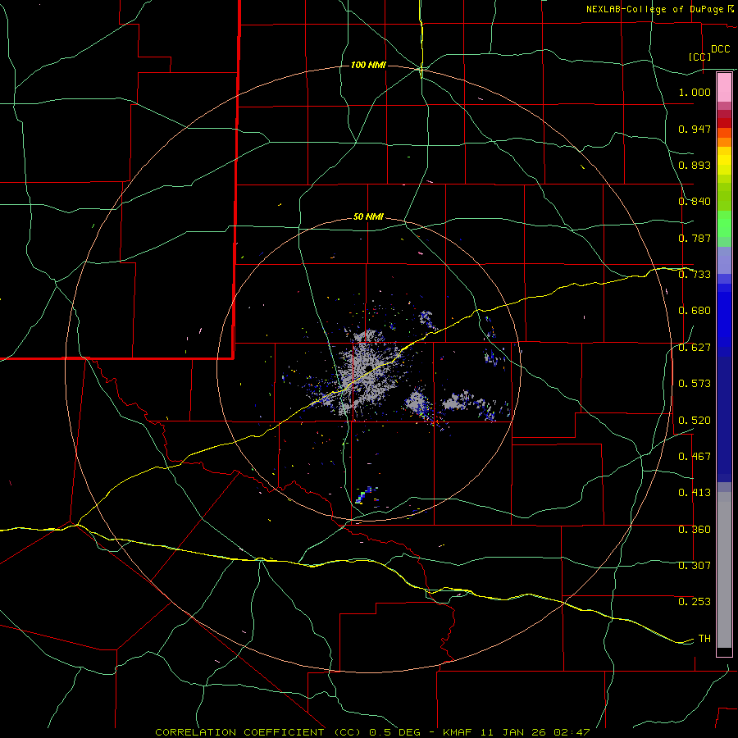Click the 100 NMI range ring label
Viewport: 738px width, 738px height.
click(368, 65)
